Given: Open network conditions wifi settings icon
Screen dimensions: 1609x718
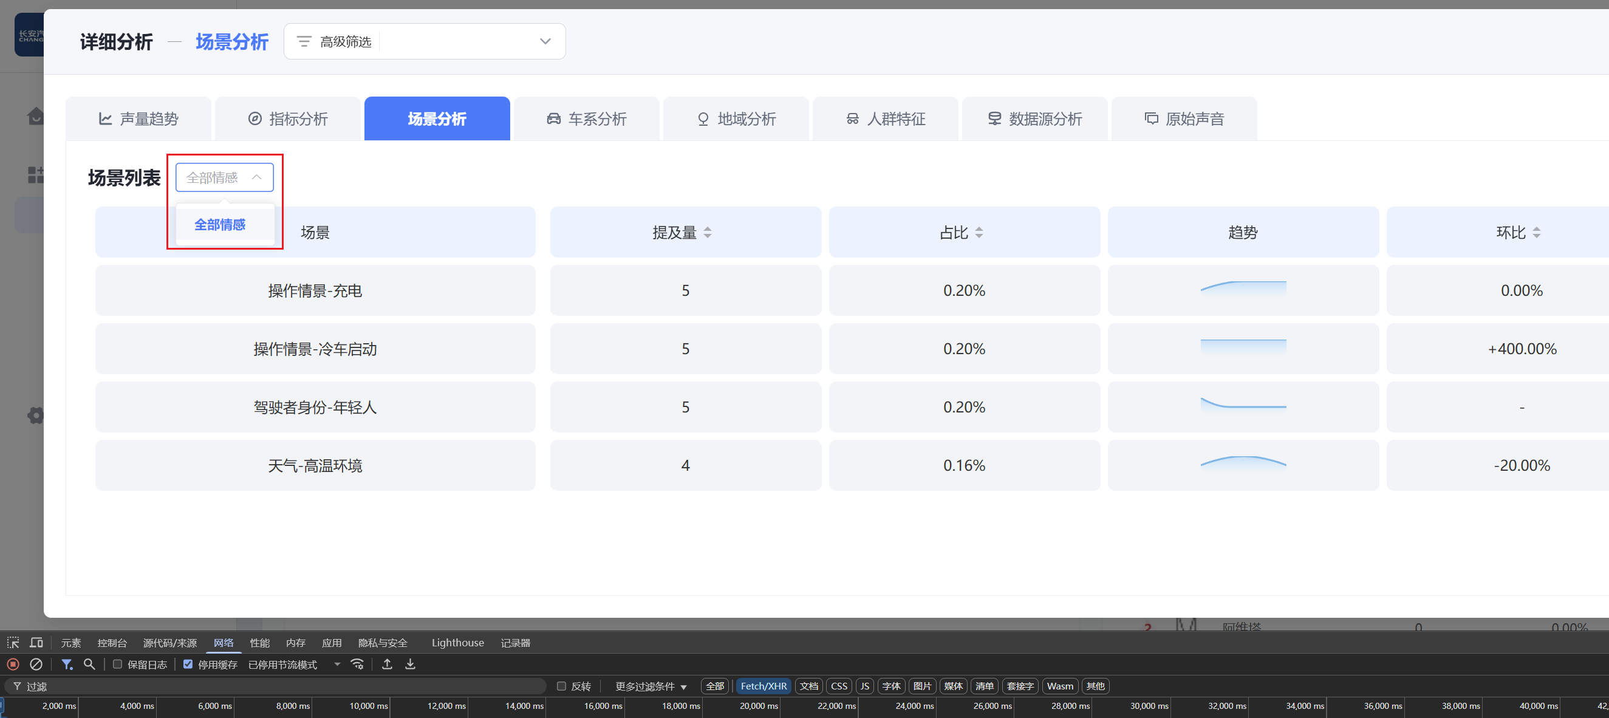Looking at the screenshot, I should pyautogui.click(x=357, y=665).
